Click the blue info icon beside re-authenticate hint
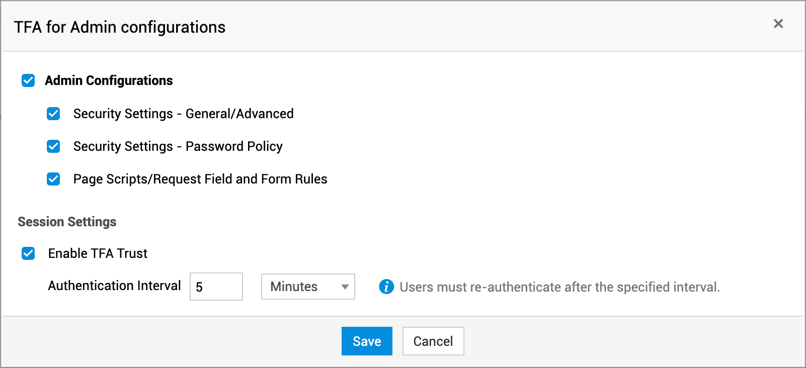The width and height of the screenshot is (806, 368). (386, 287)
